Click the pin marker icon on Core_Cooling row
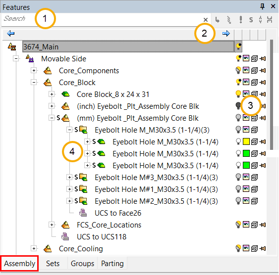Screen dimensions: 279x275 coord(263,248)
